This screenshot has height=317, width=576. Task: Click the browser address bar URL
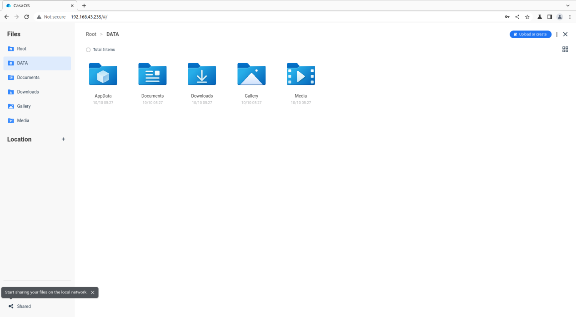pos(89,17)
